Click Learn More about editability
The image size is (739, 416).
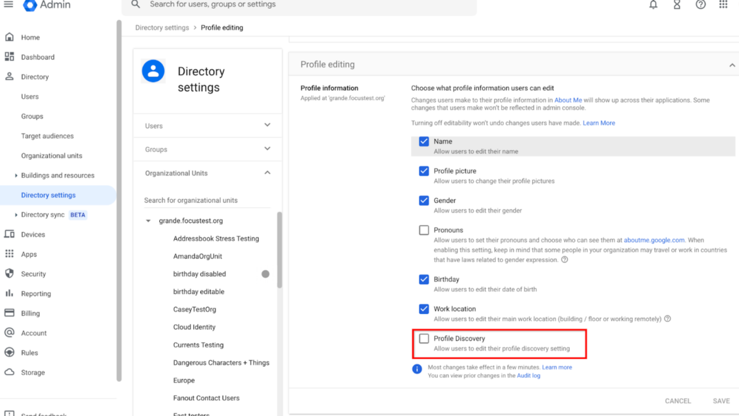[x=599, y=123]
